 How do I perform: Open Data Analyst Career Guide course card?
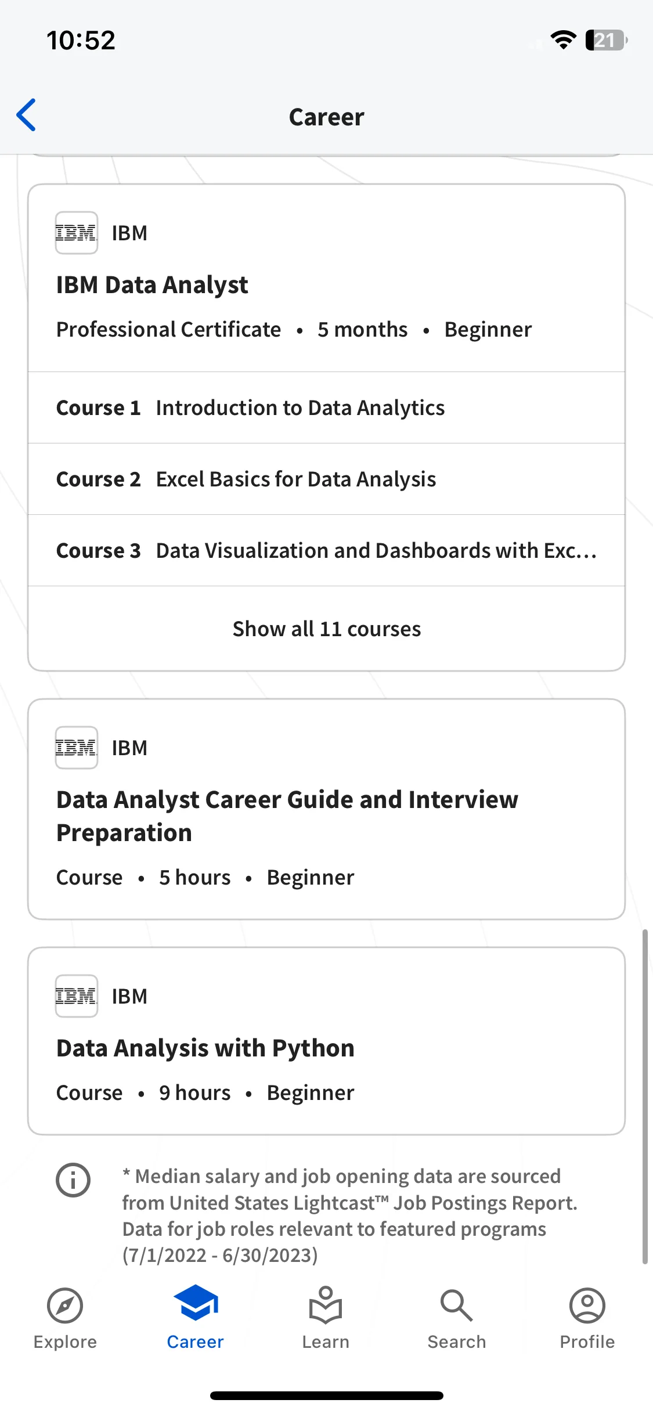pyautogui.click(x=327, y=809)
